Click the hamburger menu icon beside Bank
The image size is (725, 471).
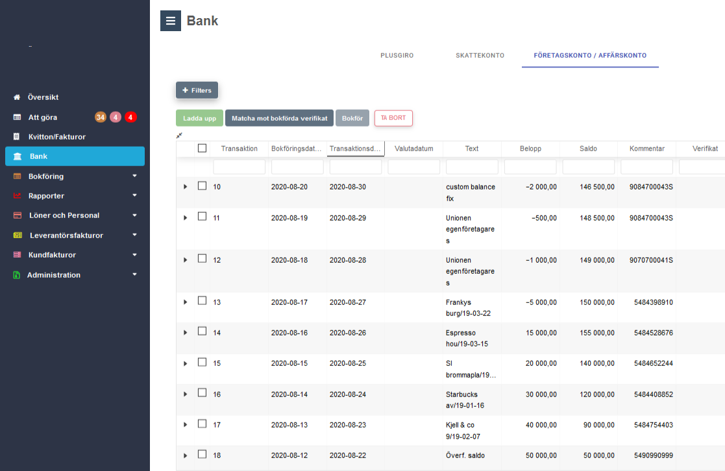point(171,21)
